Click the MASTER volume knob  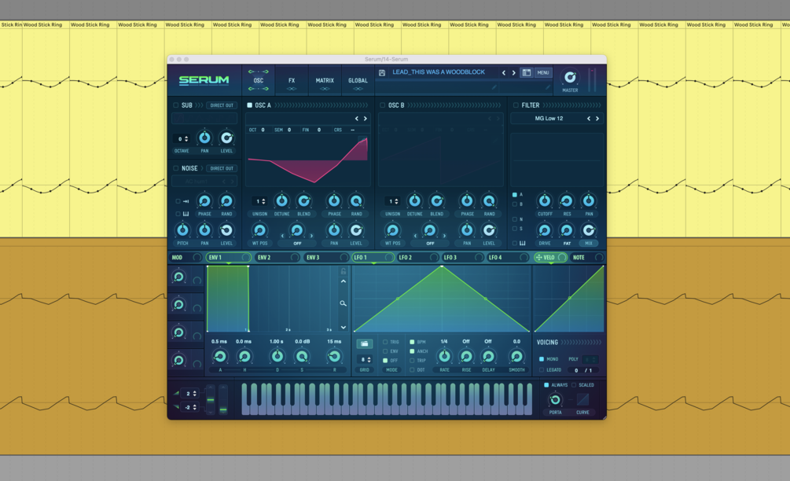click(570, 77)
